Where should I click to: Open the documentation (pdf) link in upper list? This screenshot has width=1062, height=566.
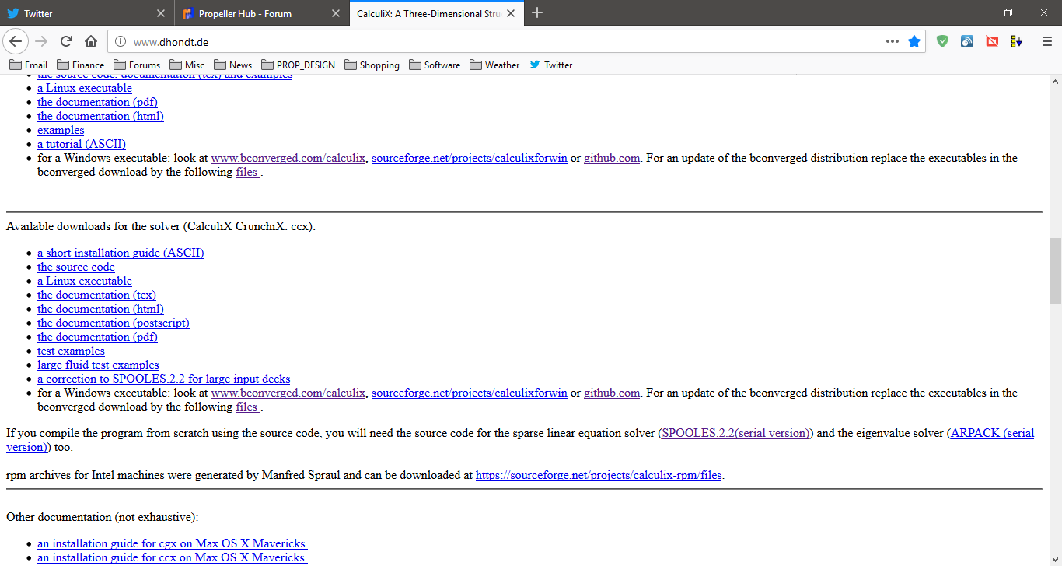click(97, 102)
